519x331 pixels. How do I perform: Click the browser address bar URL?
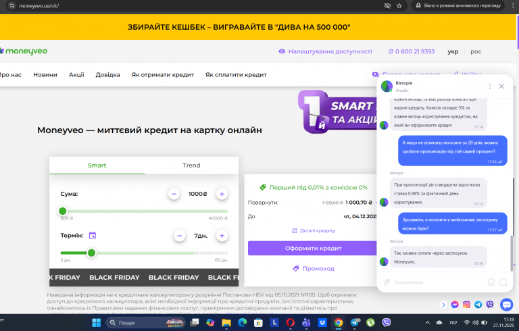point(39,5)
